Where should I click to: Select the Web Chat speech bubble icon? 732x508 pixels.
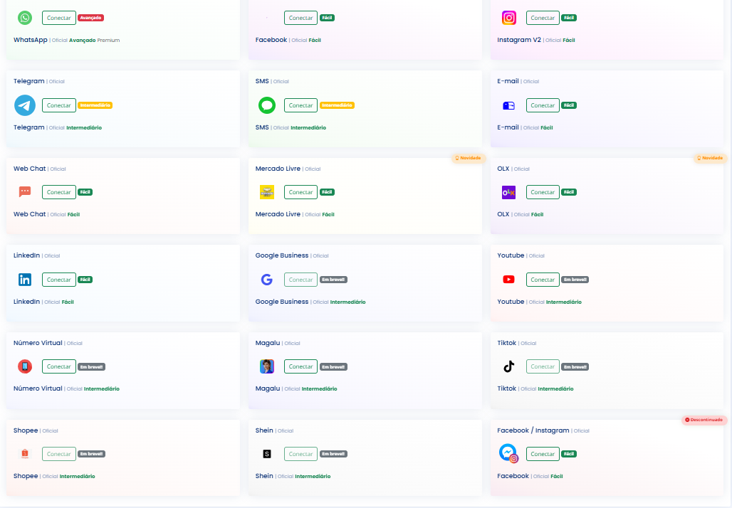click(25, 191)
